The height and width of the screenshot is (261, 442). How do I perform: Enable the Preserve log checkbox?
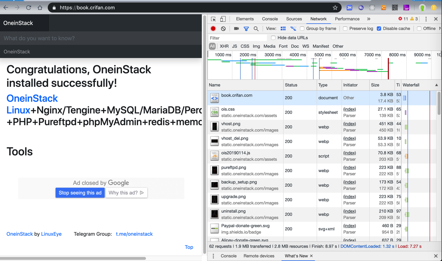tap(345, 28)
